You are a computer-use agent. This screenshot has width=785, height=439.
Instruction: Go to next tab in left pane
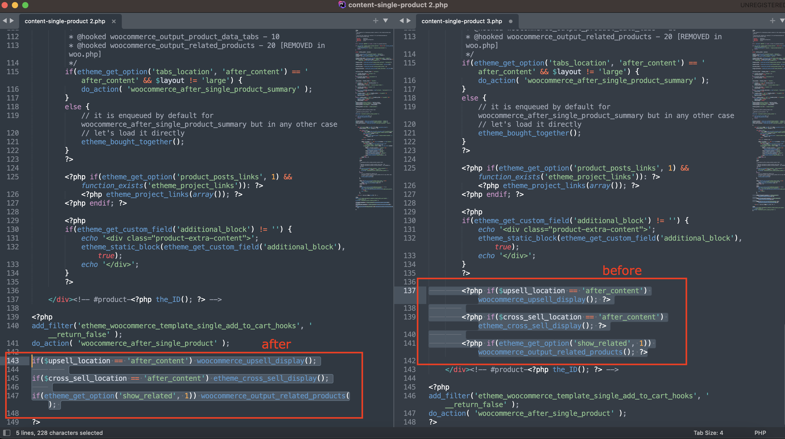(x=12, y=21)
